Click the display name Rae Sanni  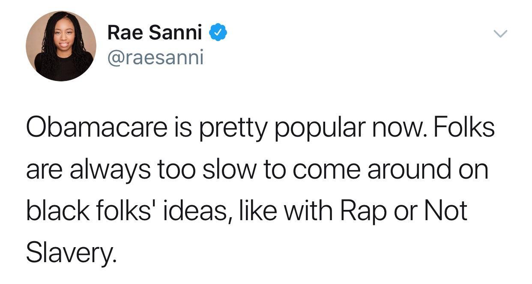(x=155, y=33)
